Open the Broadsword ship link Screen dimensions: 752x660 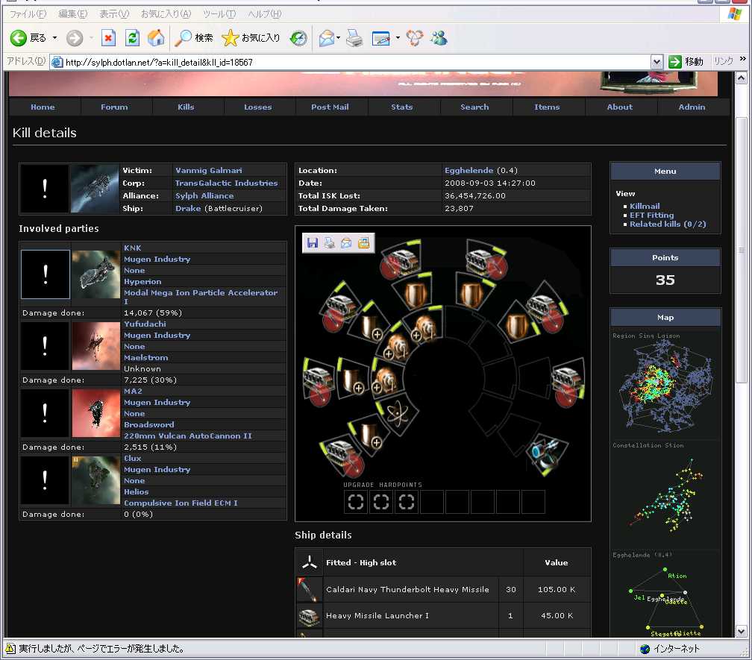click(148, 424)
